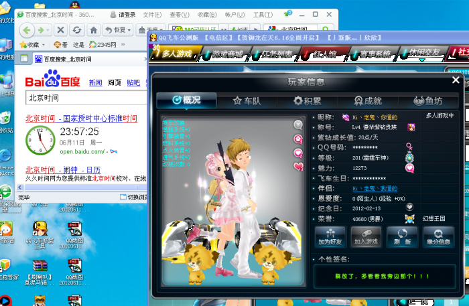Switch to the 鱼坊 tab

coord(428,101)
